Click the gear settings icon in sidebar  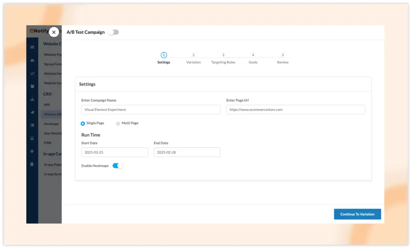click(x=32, y=151)
